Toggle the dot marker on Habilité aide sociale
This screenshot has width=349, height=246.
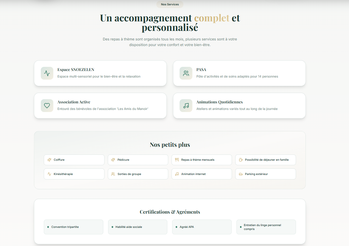[113, 227]
